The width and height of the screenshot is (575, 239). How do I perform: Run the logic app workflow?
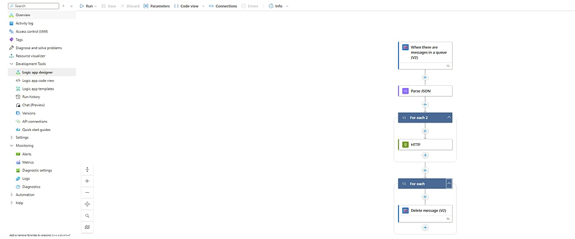[87, 6]
